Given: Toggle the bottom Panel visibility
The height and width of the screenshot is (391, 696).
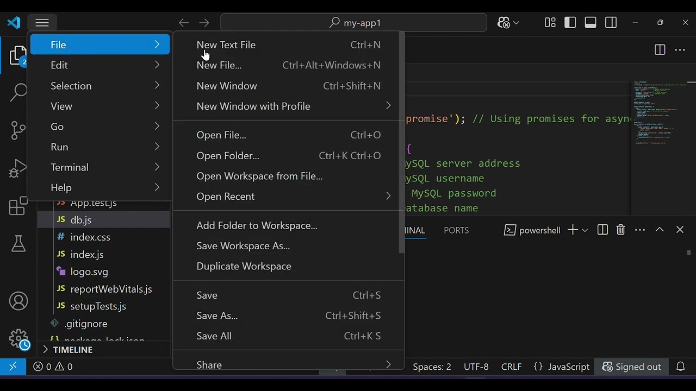Looking at the screenshot, I should (x=591, y=23).
